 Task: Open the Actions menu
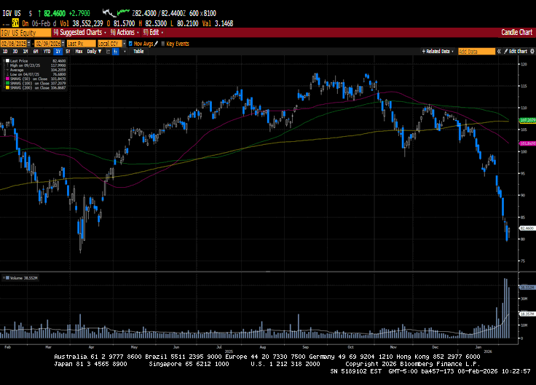126,33
